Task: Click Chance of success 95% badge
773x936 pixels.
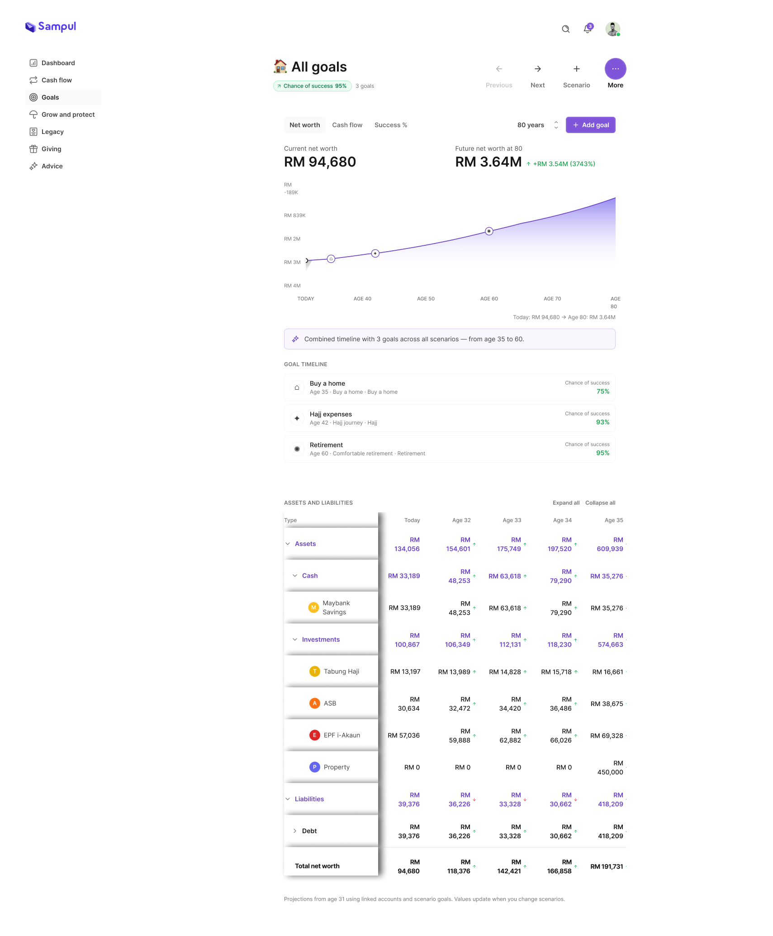Action: (313, 86)
